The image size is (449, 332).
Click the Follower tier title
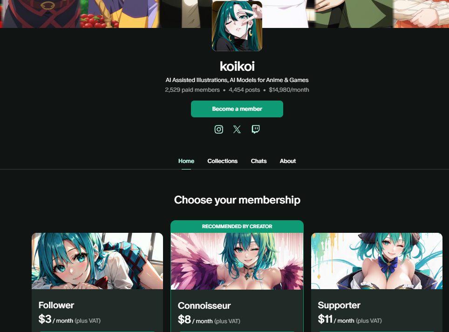(x=56, y=305)
